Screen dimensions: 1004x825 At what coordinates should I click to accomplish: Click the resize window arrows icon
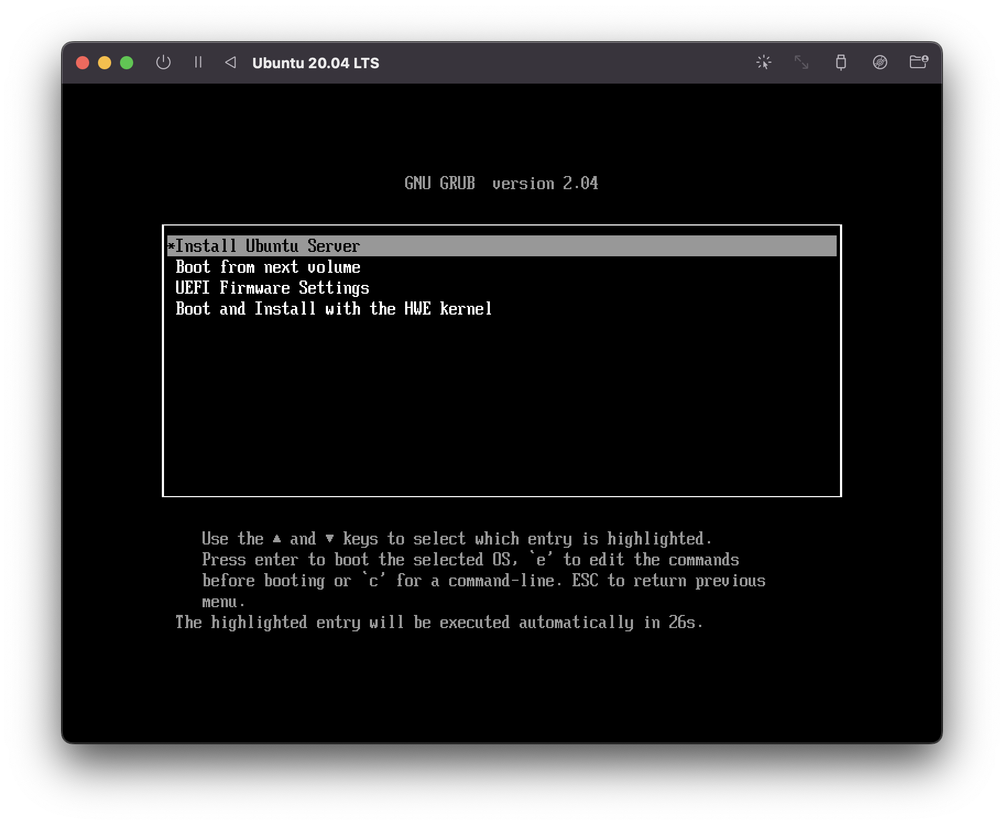coord(801,62)
